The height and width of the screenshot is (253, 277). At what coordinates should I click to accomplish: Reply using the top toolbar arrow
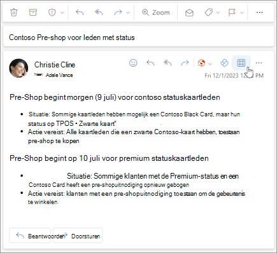point(80,13)
